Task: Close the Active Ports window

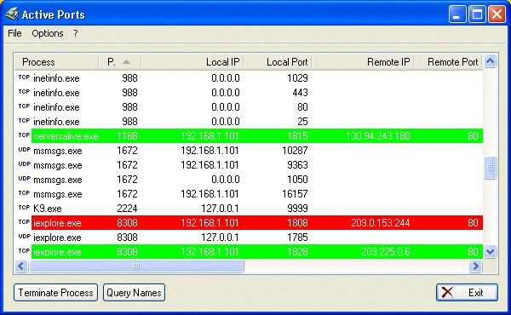Action: [x=497, y=14]
